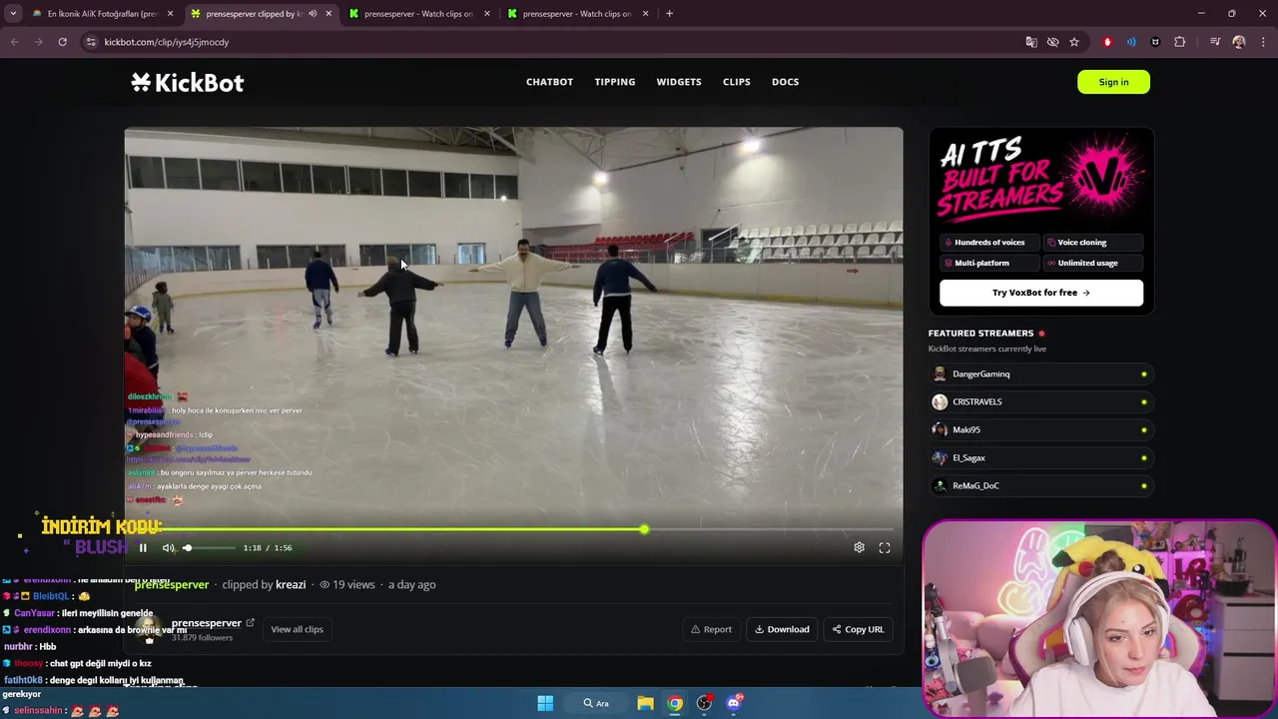Click the video volume slider
Viewport: 1278px width, 719px height.
click(x=210, y=547)
